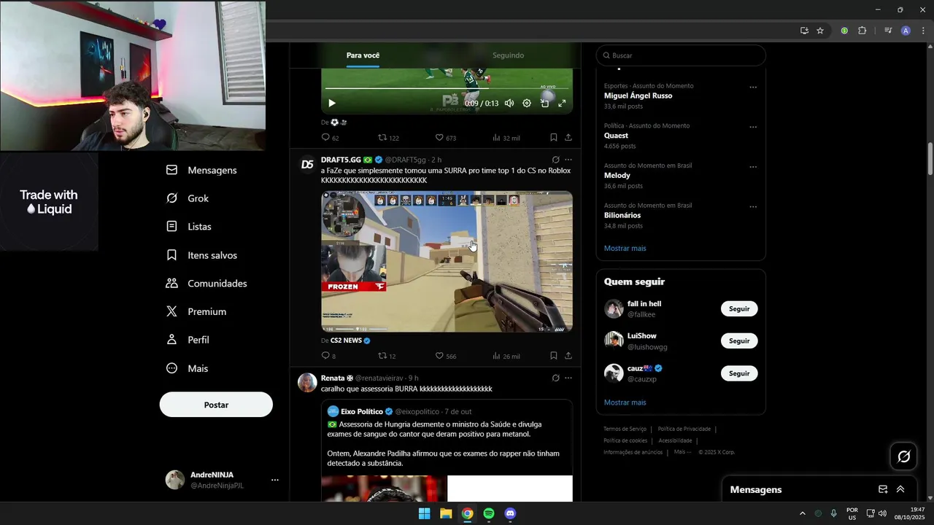Open quoted Eixo Político post

click(x=447, y=450)
